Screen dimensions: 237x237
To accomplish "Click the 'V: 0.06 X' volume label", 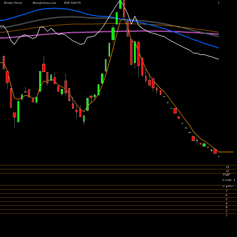I will click(229, 180).
